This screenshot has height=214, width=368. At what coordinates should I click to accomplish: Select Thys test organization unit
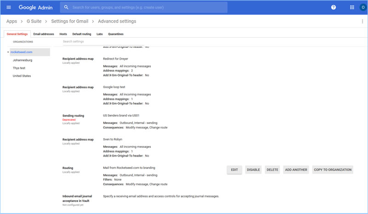[19, 68]
